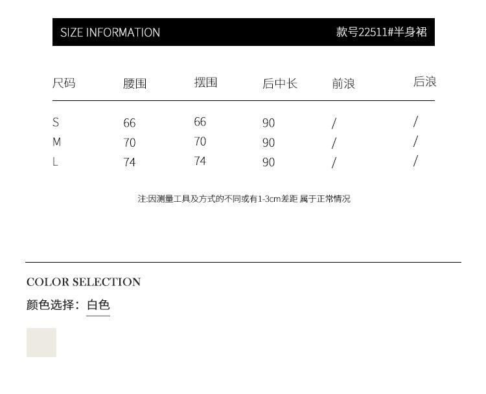This screenshot has width=486, height=394.
Task: Click the 腰围 value 74 for size L
Action: pyautogui.click(x=130, y=162)
